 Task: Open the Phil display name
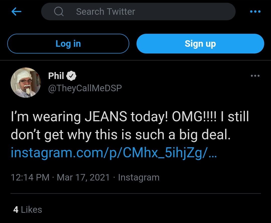click(56, 76)
